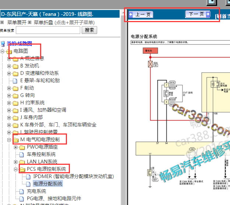Select M 电气和电源控制 in the tree

point(40,139)
